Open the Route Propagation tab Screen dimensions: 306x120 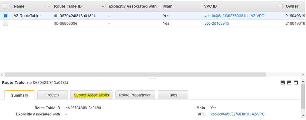[135, 95]
